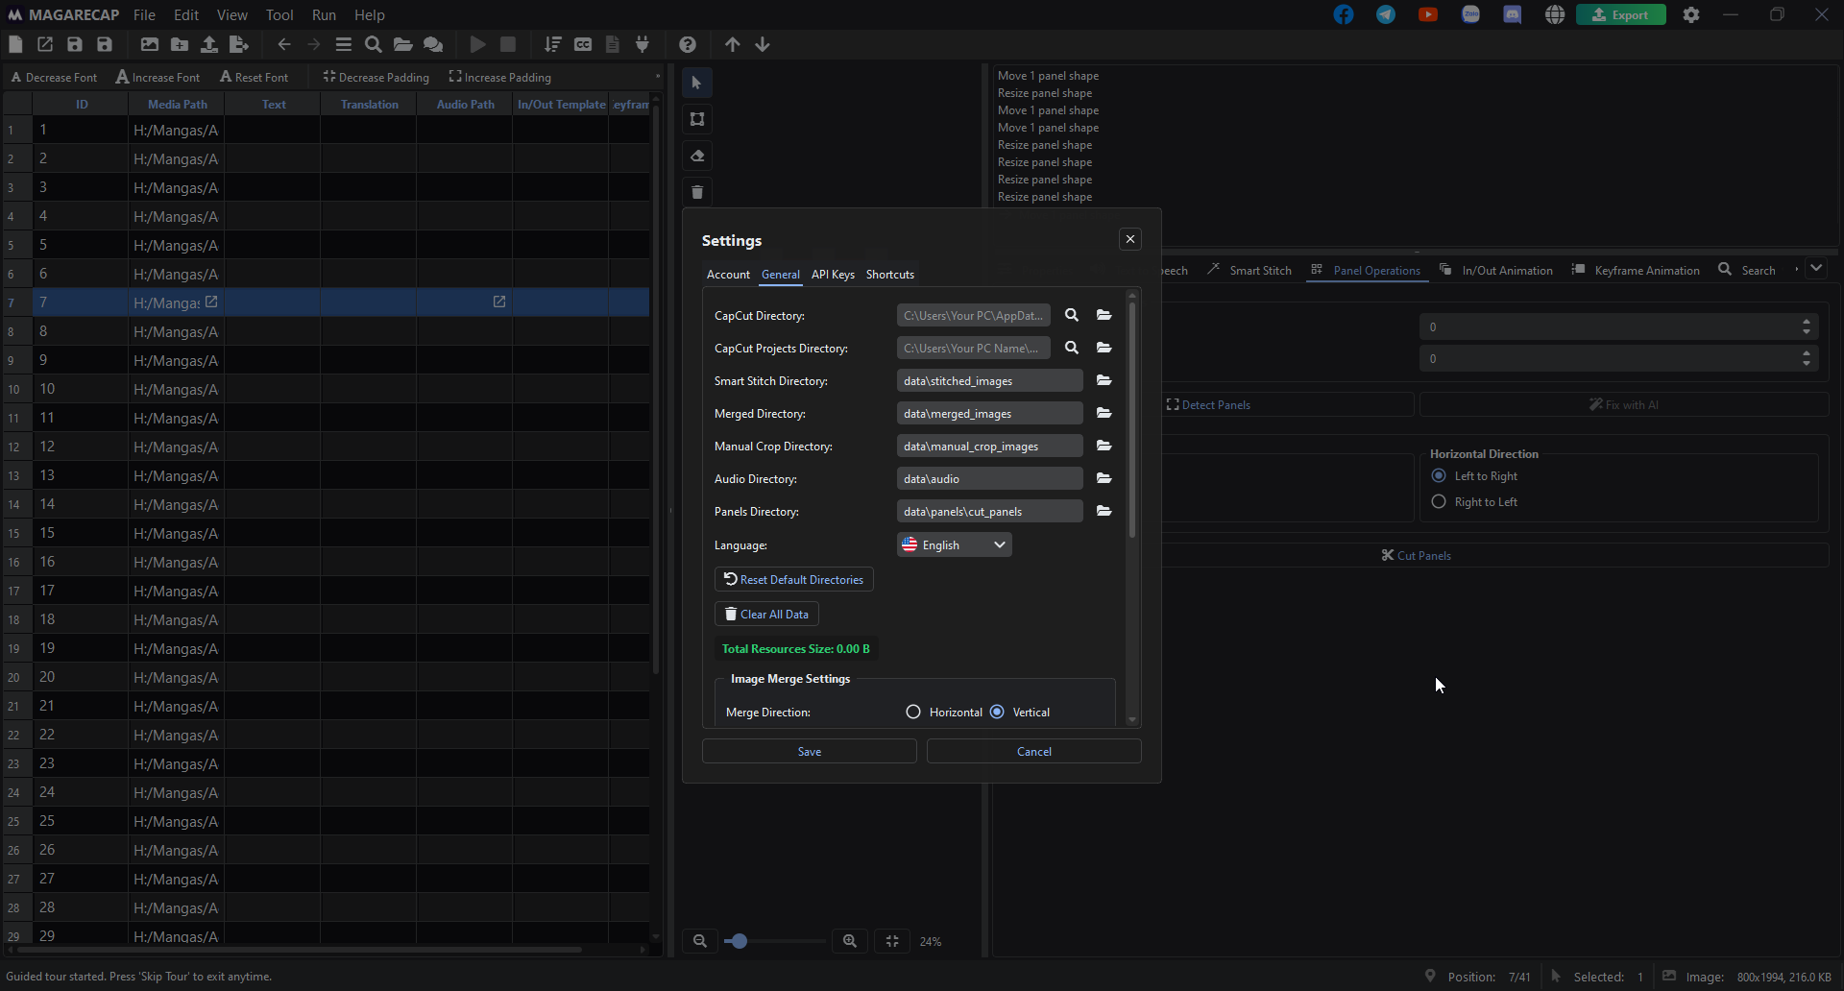Open the Smart Stitch tab
Viewport: 1844px width, 991px height.
[x=1250, y=270]
